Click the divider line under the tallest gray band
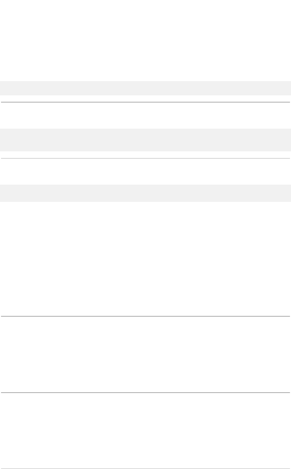The height and width of the screenshot is (469, 291). click(x=145, y=158)
